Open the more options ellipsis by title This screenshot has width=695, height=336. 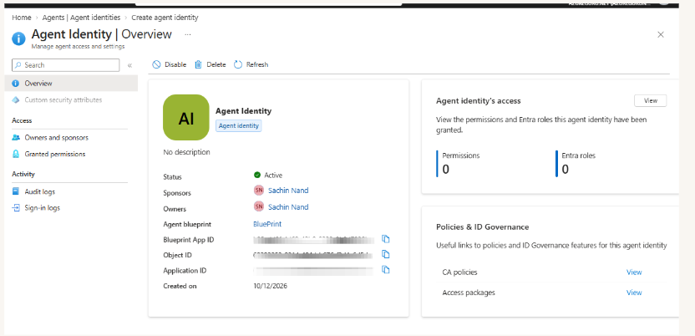tap(187, 34)
